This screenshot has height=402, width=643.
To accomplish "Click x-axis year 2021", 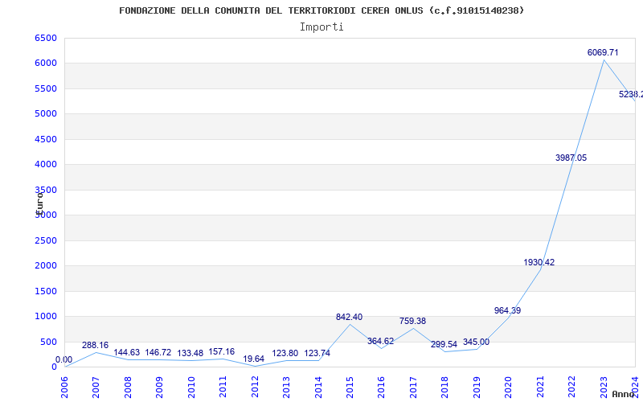I will point(540,388).
